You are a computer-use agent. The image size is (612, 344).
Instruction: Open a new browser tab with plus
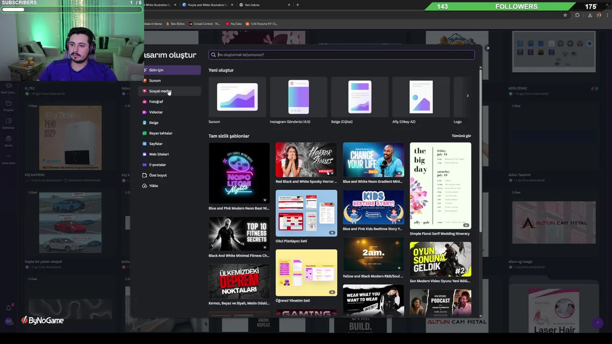point(297,5)
